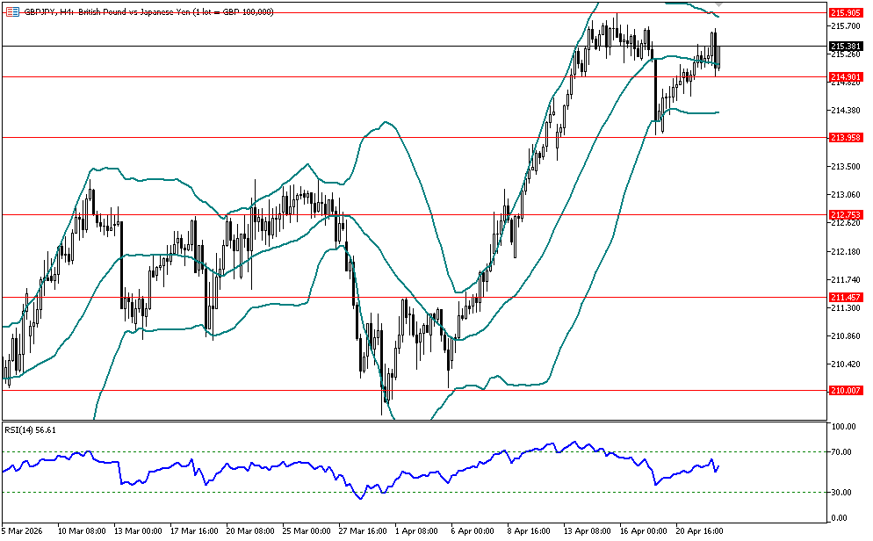Click the RSI(14) 56.61 indicator label
873x541 pixels.
[x=30, y=429]
